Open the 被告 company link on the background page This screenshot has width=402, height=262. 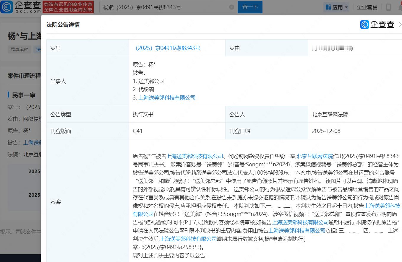tap(32, 143)
